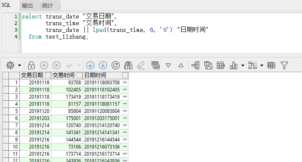Click cell 93708 in 交易时间 column

click(x=67, y=83)
